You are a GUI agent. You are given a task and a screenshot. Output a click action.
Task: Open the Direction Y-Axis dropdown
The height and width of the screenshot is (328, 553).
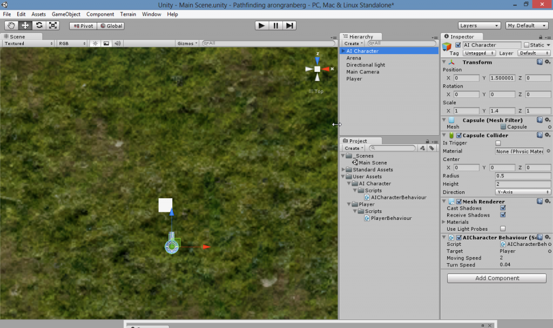tap(523, 192)
